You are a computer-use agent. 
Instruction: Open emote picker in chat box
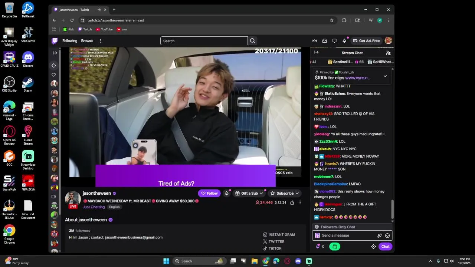click(387, 235)
